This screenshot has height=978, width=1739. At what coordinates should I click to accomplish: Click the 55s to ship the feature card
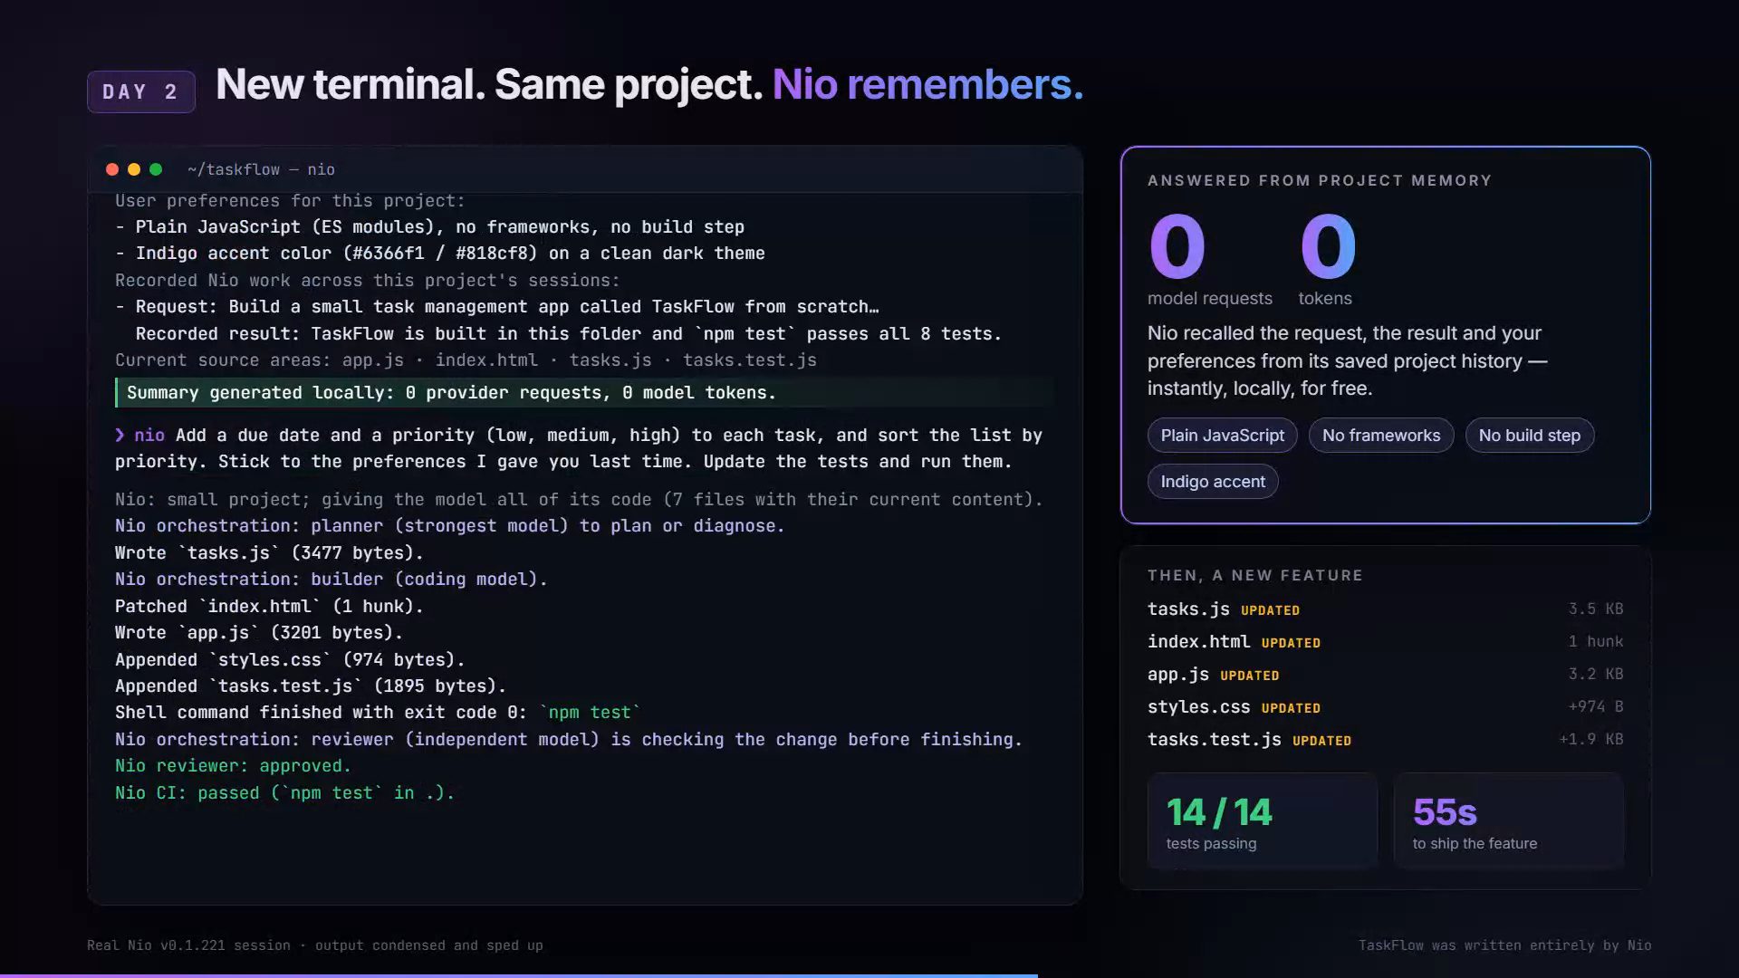tap(1508, 821)
